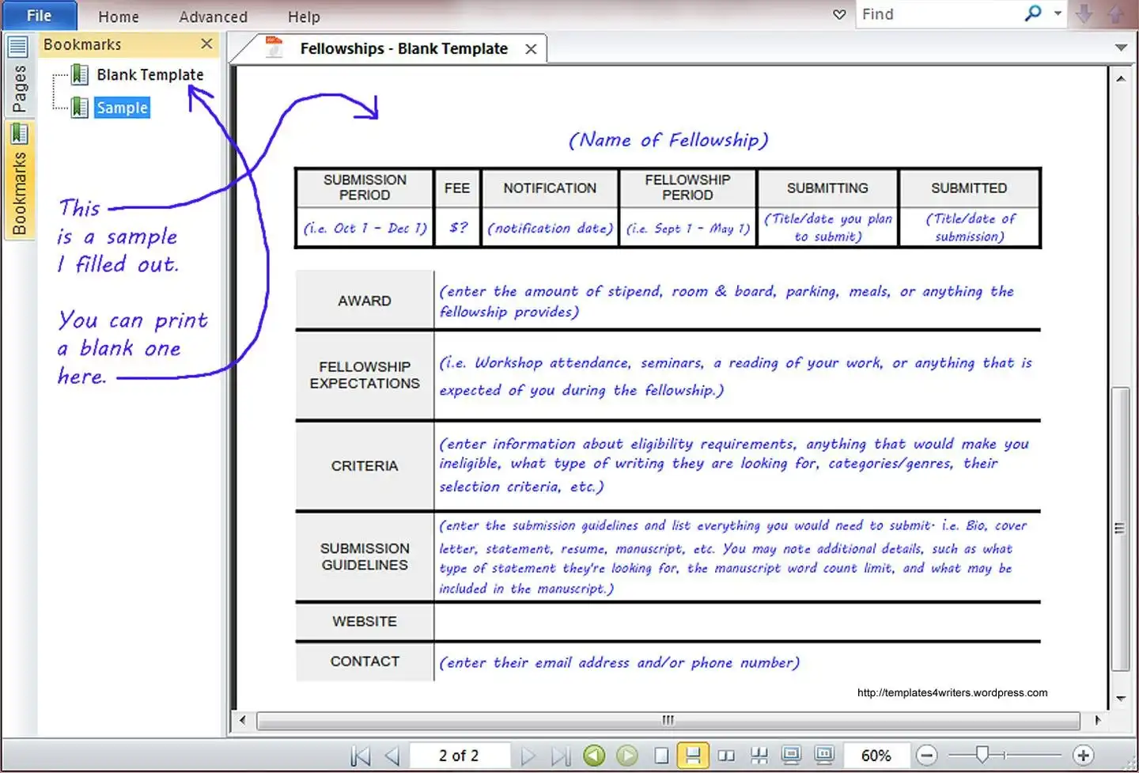Click the (notification date) cell
This screenshot has width=1139, height=773.
[551, 229]
